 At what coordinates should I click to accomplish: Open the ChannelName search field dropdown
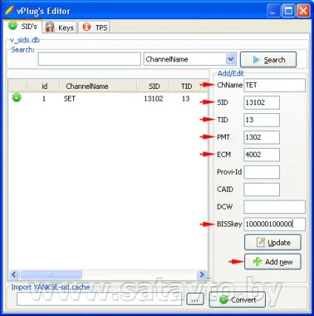pos(230,59)
